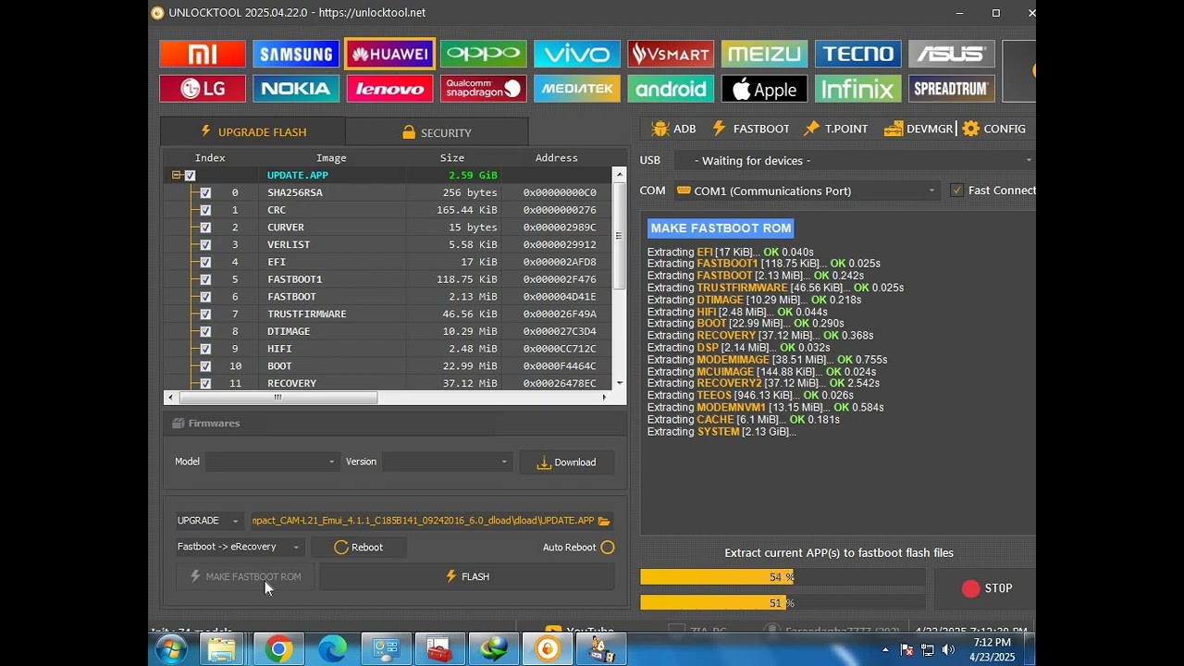Open the FASTBOOT tab
Image resolution: width=1184 pixels, height=666 pixels.
click(750, 129)
